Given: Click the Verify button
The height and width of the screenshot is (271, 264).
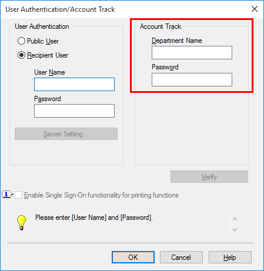Looking at the screenshot, I should pos(209,177).
